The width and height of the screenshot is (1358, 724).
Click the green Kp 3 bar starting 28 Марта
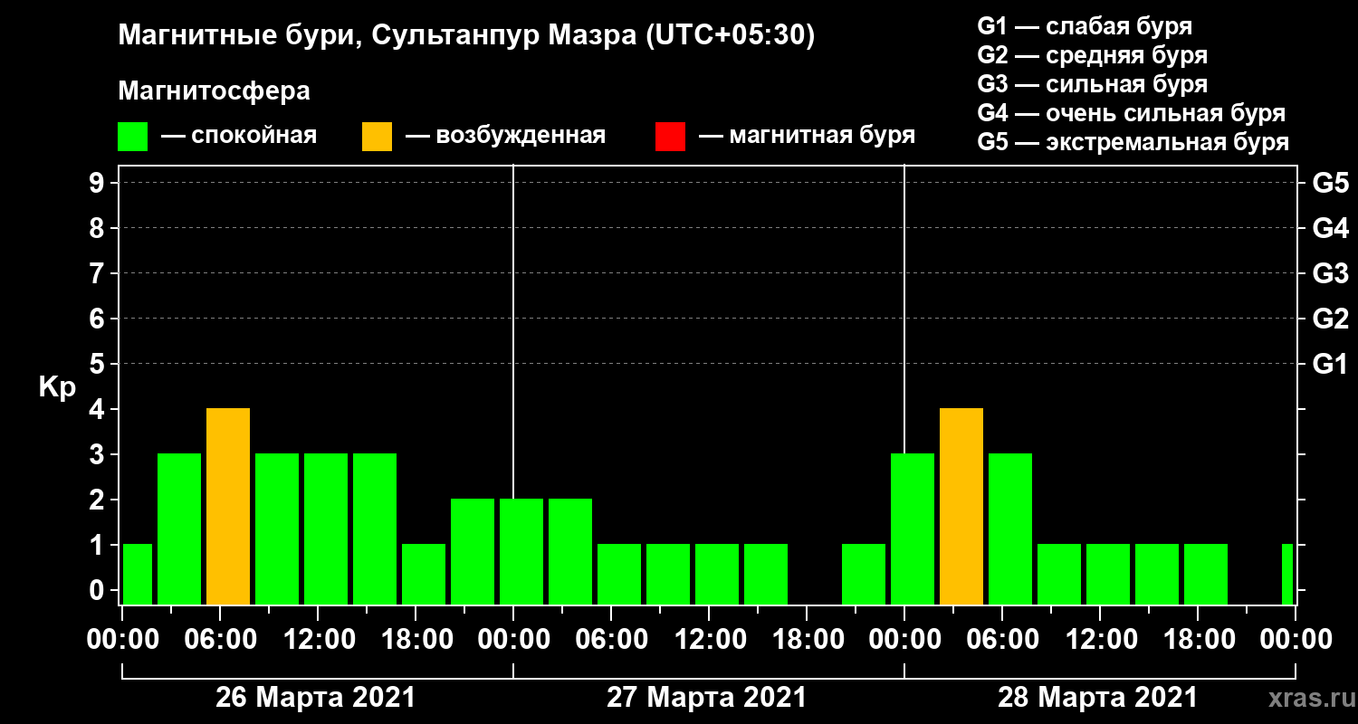[x=913, y=529]
